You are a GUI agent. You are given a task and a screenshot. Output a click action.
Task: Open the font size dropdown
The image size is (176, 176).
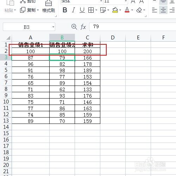point(126,1)
